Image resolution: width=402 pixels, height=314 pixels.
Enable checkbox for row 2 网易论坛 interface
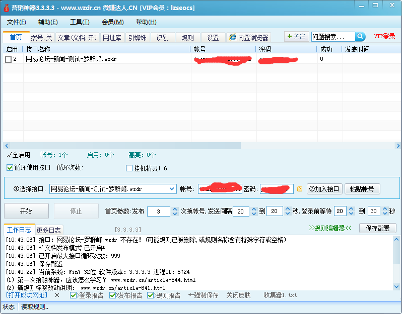point(8,59)
